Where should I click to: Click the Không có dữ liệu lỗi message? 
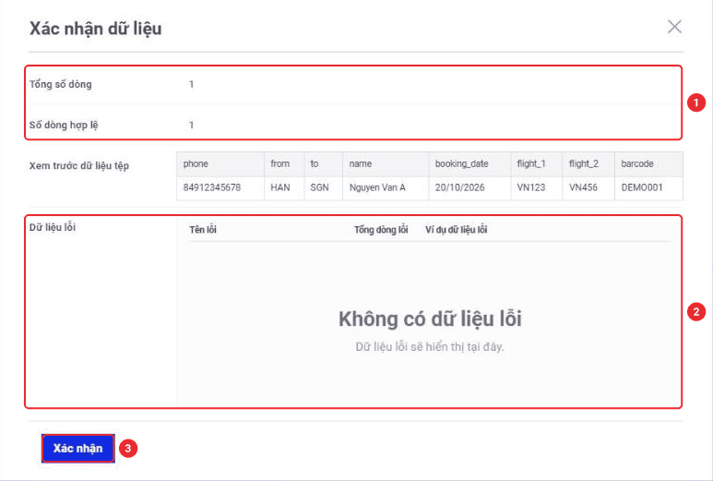[430, 319]
